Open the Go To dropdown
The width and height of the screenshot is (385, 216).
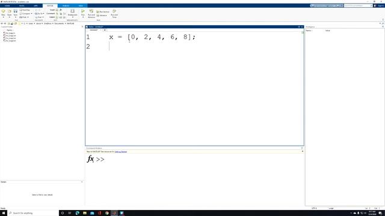click(39, 14)
